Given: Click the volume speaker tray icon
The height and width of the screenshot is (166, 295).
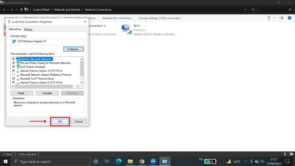Looking at the screenshot, I should [262, 161].
